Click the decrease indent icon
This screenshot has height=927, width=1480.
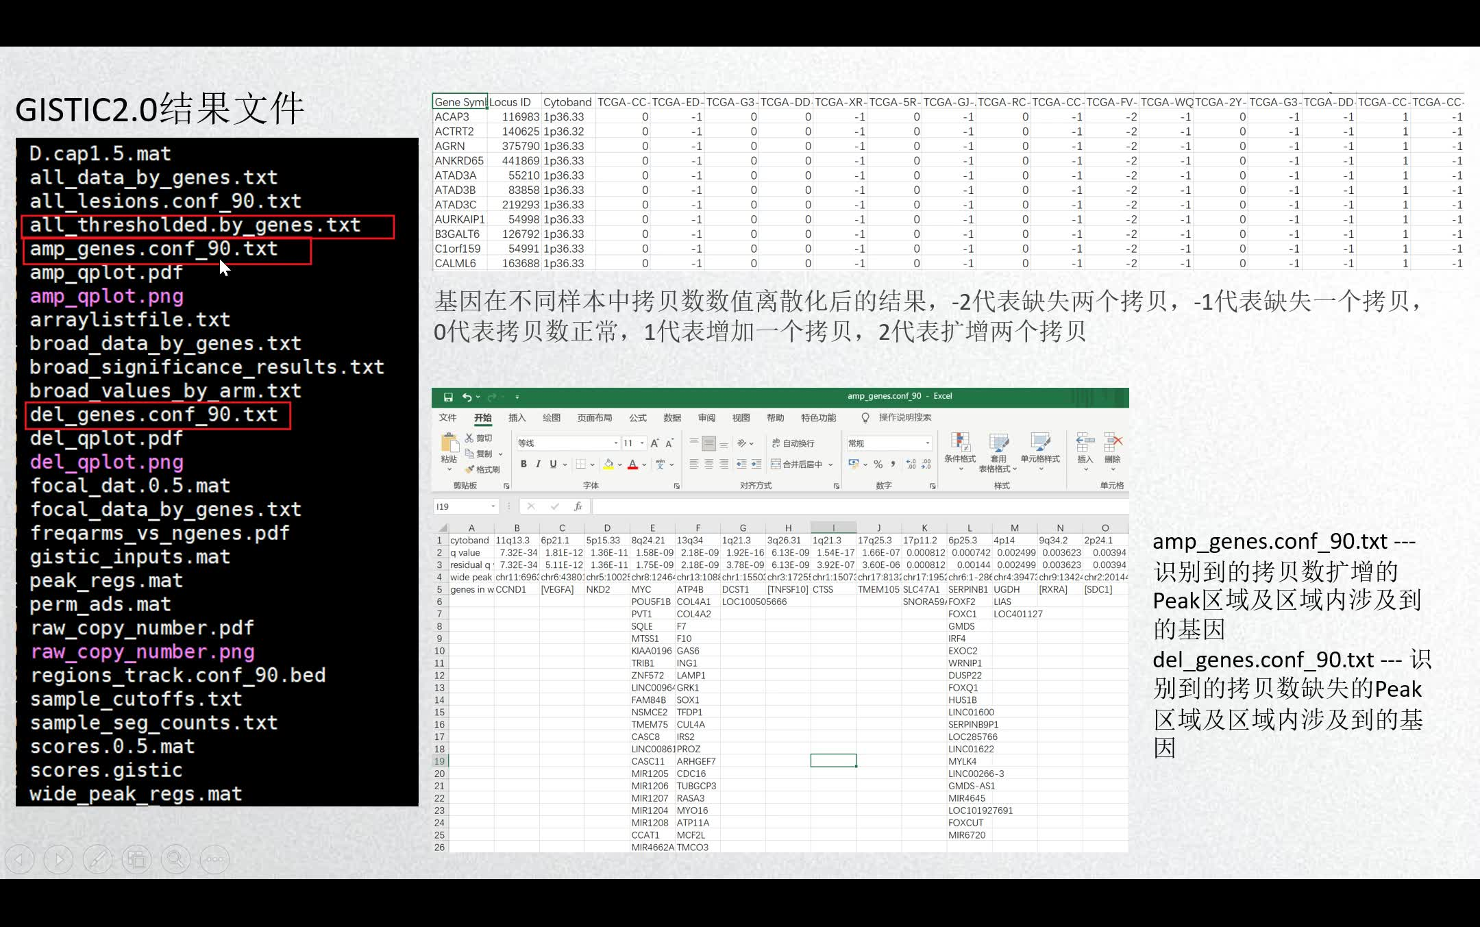[741, 465]
